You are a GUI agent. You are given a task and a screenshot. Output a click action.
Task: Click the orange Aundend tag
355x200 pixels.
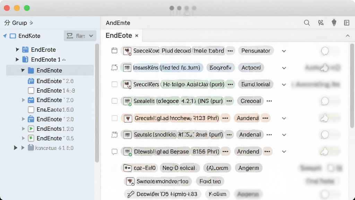tap(248, 118)
